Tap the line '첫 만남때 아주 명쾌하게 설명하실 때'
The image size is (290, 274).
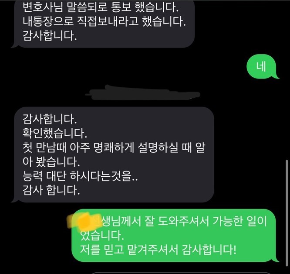(x=107, y=147)
